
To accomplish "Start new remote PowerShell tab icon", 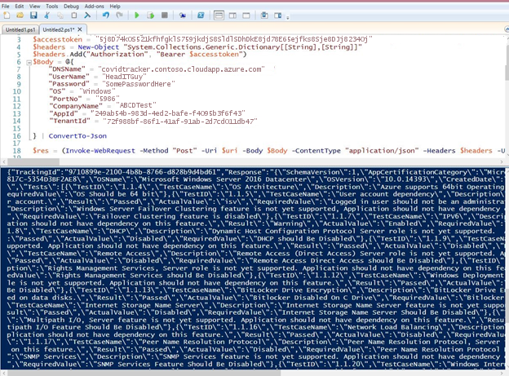I will click(x=183, y=15).
